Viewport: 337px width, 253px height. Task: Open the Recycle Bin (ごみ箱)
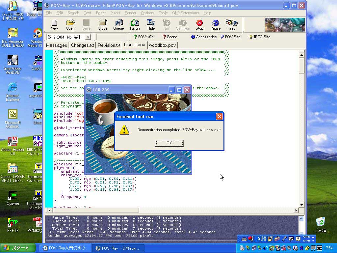click(321, 225)
